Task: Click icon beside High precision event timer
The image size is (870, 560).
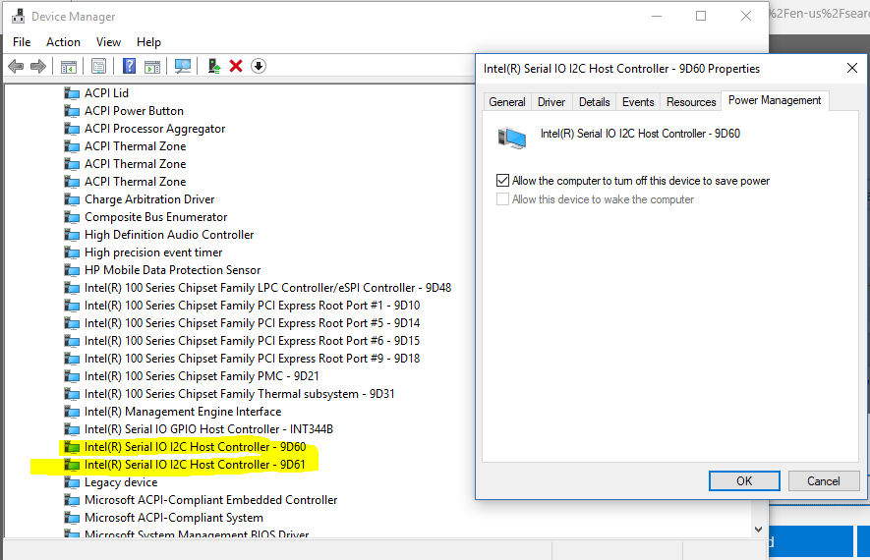Action: coord(72,252)
